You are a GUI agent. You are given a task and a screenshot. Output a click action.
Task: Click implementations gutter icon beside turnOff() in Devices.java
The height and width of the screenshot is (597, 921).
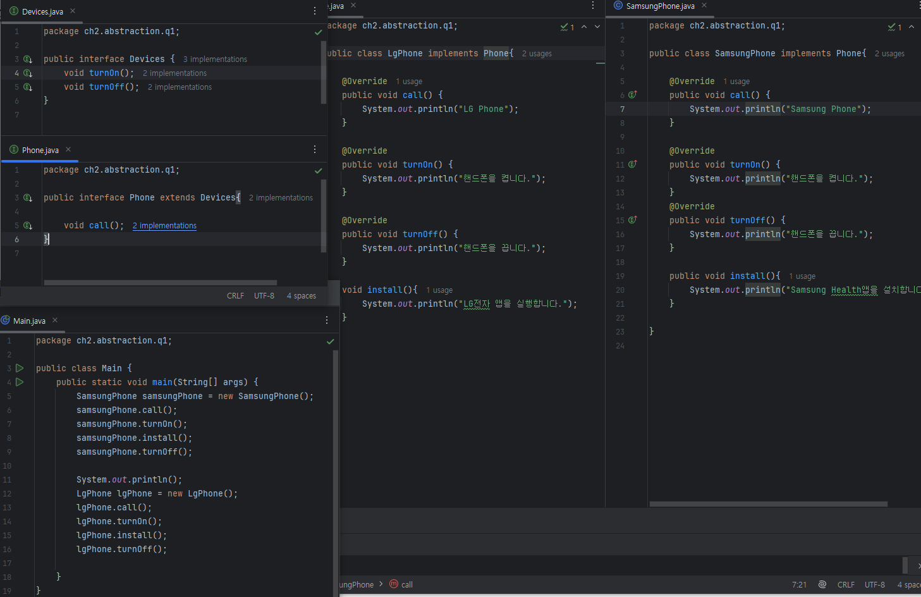(28, 87)
